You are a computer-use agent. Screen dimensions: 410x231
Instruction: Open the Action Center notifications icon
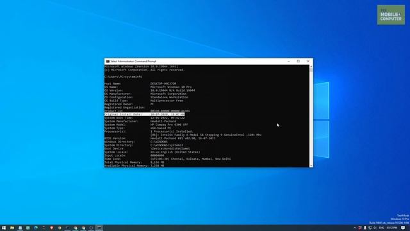point(403,228)
